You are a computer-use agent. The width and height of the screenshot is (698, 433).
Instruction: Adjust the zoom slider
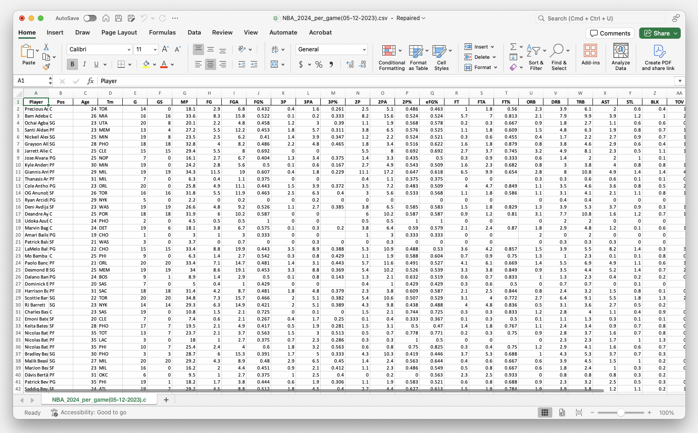(x=621, y=412)
